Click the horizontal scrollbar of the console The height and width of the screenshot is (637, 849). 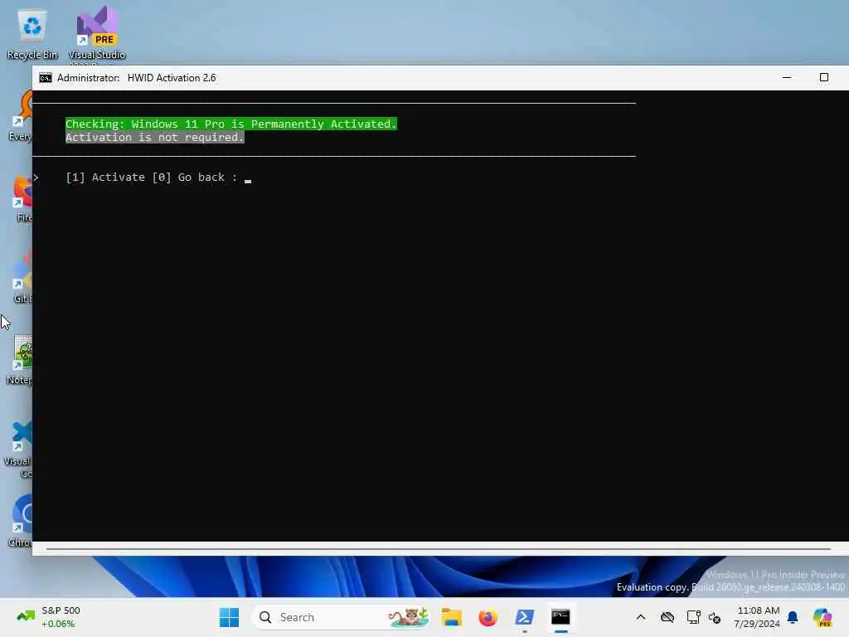[x=439, y=549]
